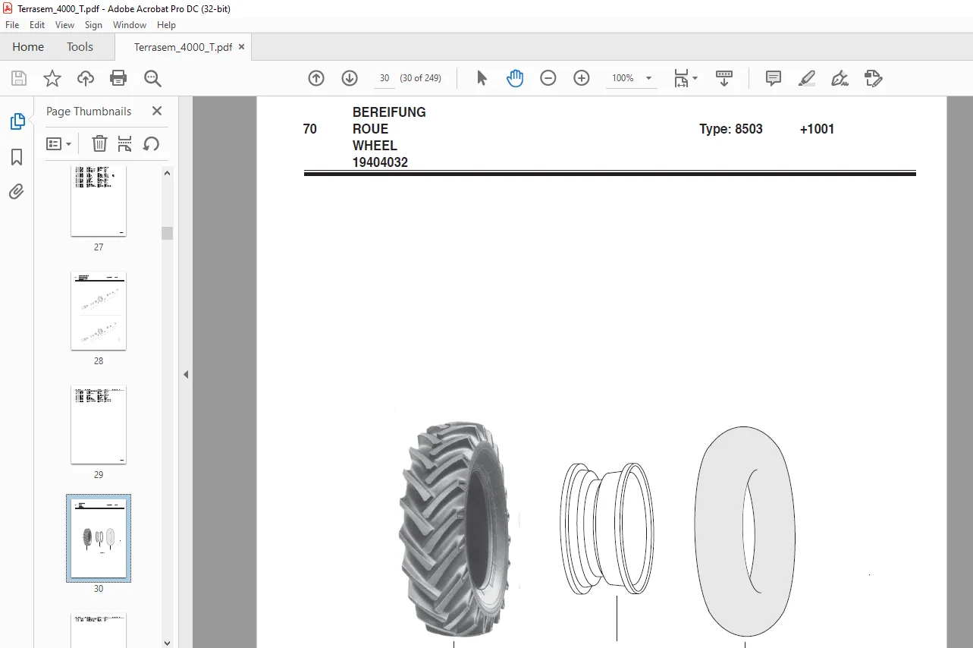Click the Type: 8503 text

731,129
